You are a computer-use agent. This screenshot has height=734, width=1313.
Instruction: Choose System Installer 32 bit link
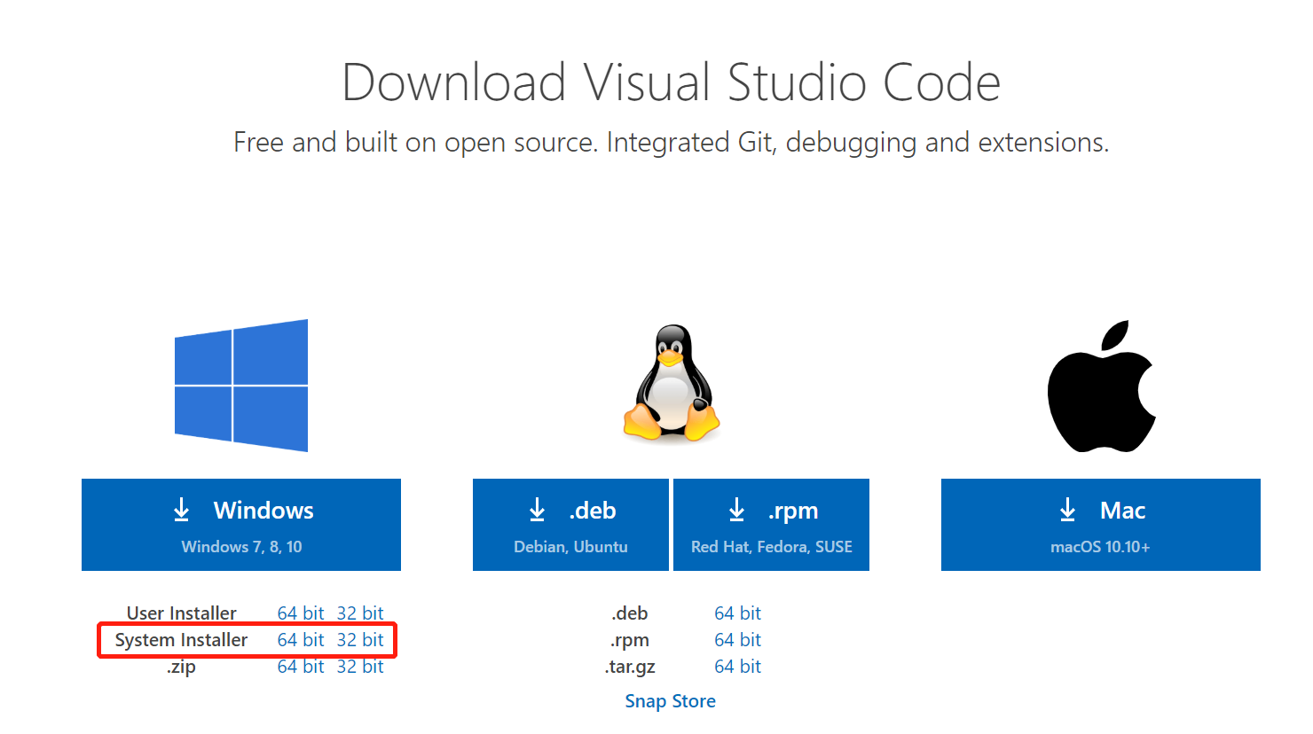[x=360, y=640]
